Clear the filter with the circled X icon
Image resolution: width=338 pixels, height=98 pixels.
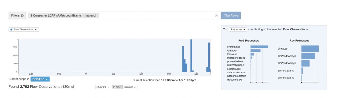click(216, 16)
